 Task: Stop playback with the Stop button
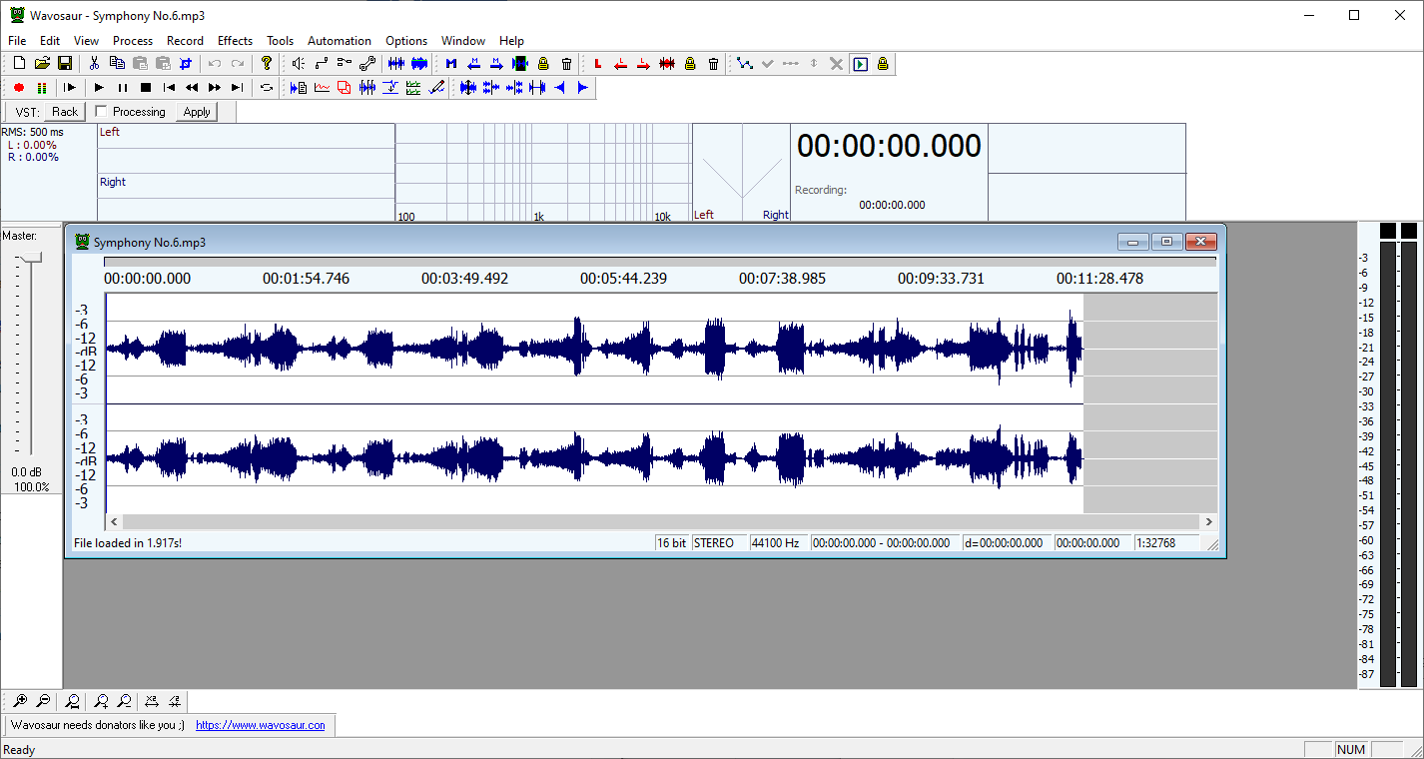tap(146, 88)
